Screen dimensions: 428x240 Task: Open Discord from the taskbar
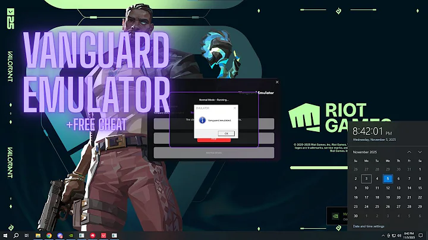click(60, 235)
